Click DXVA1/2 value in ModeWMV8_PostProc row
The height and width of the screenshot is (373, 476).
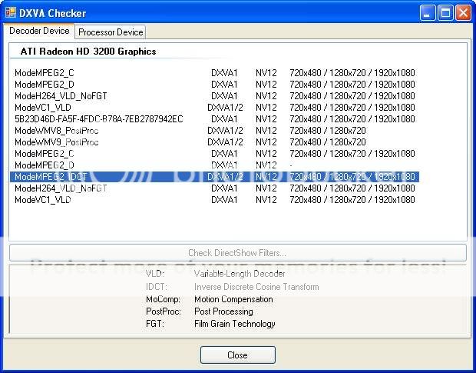point(225,131)
